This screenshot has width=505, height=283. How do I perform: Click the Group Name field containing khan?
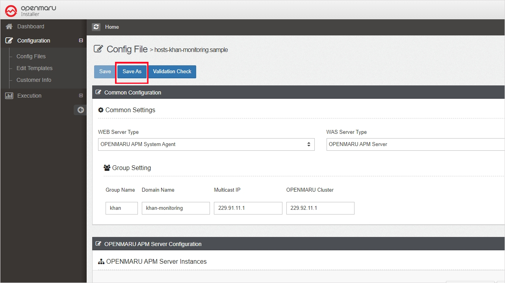point(121,208)
